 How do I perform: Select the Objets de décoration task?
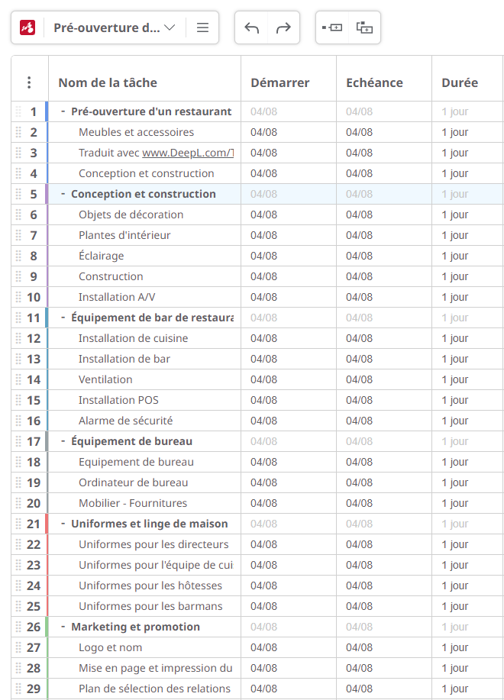131,215
